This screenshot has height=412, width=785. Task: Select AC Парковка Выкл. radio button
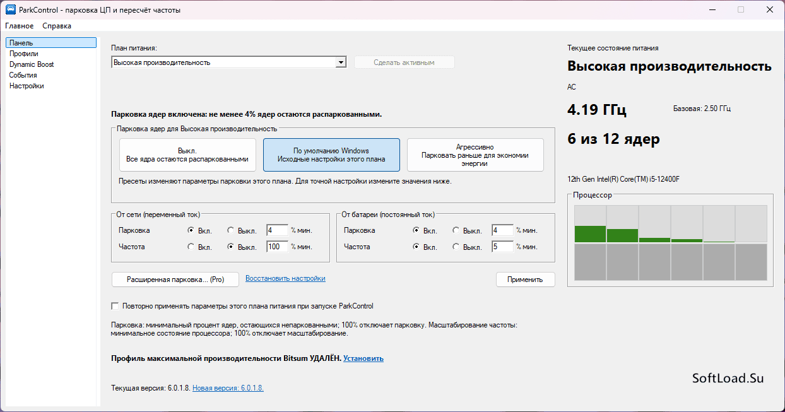point(231,230)
